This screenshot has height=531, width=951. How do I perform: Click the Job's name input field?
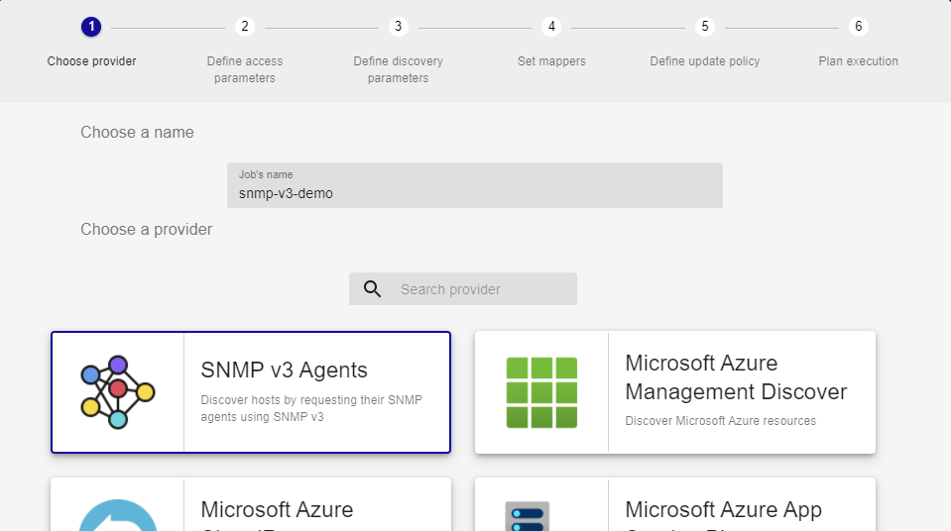[475, 185]
